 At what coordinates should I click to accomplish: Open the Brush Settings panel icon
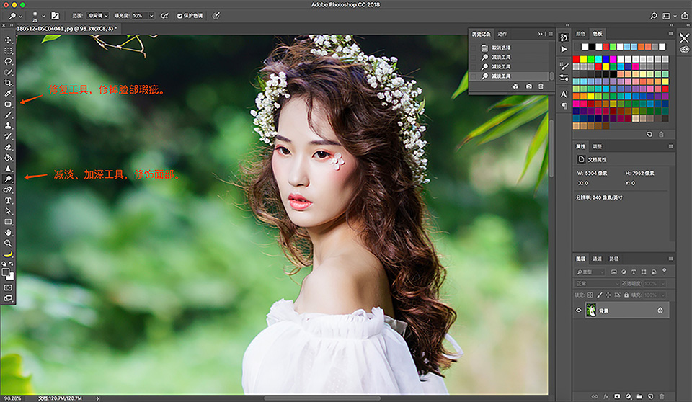tap(564, 66)
